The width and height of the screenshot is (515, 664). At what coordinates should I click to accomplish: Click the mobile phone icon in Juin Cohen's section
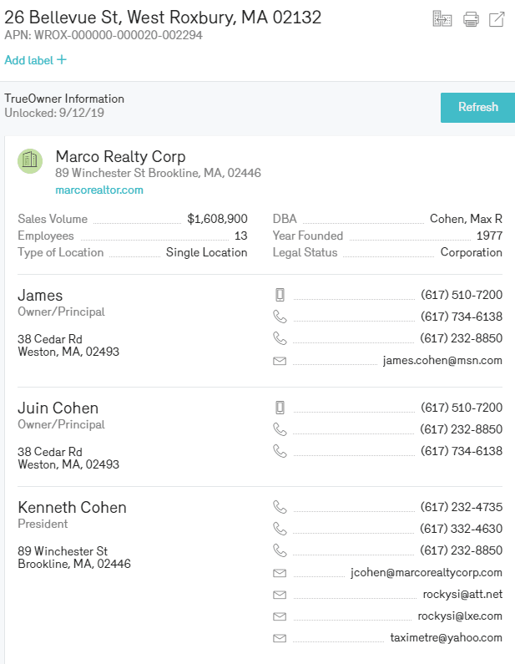pyautogui.click(x=280, y=408)
